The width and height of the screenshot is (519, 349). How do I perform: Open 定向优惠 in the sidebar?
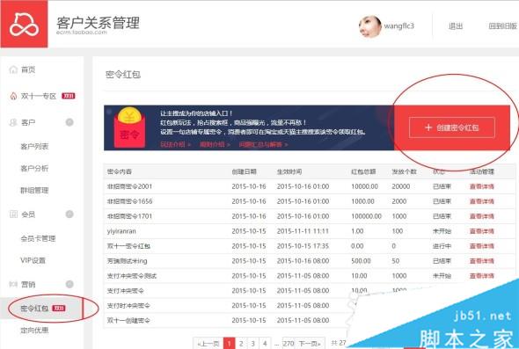pos(34,330)
